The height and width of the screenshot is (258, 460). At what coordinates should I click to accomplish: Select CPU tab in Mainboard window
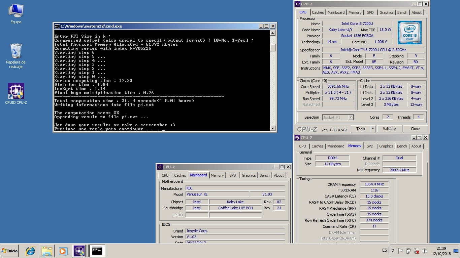[x=165, y=175]
